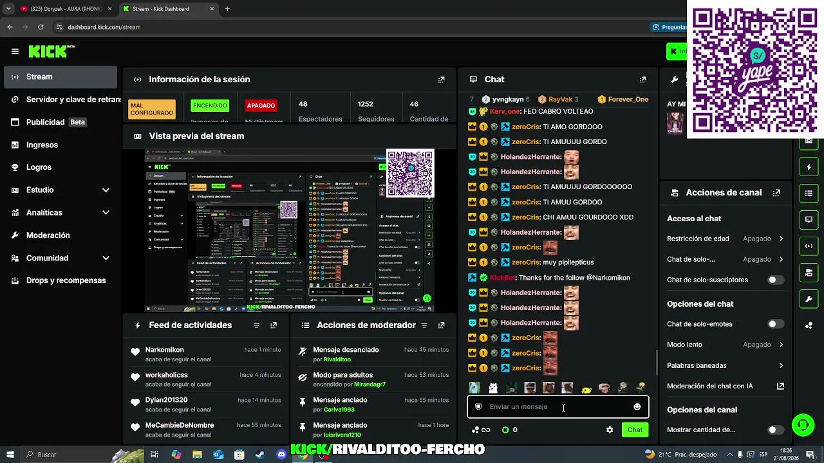Toggle Chat de solo-suscriptores switch

pyautogui.click(x=776, y=280)
